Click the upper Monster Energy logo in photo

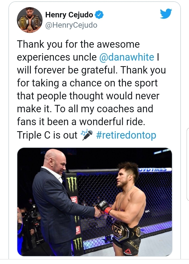point(71,184)
